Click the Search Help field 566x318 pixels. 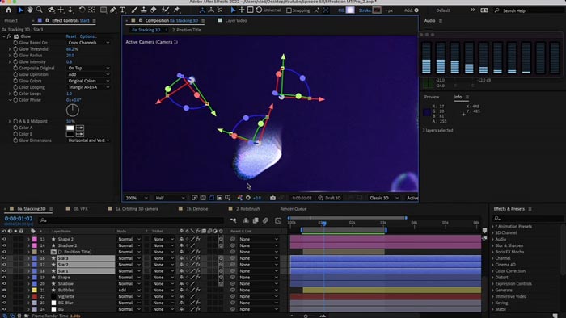529,10
